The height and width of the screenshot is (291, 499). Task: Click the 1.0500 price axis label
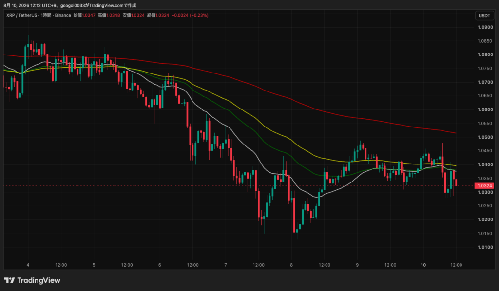pos(485,137)
